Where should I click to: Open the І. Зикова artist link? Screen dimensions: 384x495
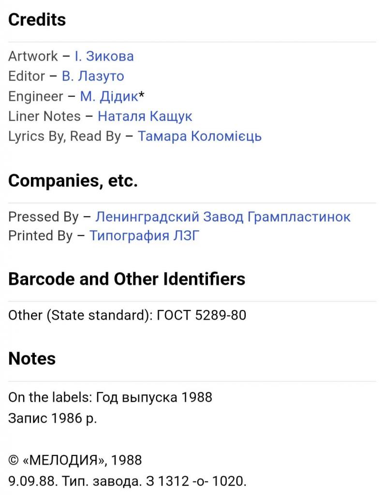coord(104,56)
